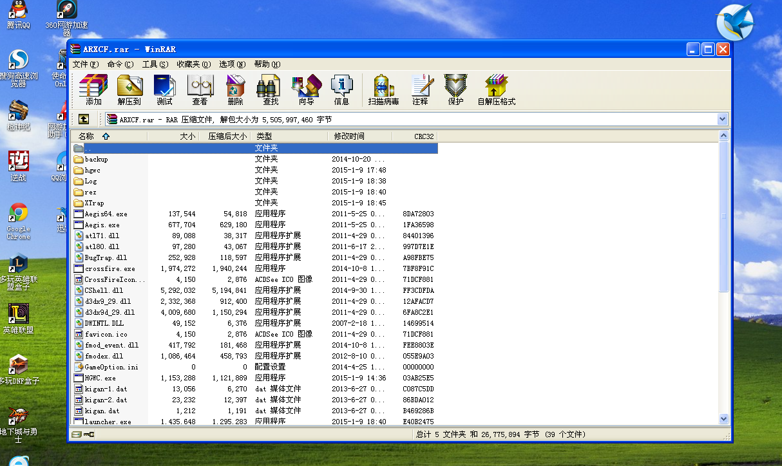The width and height of the screenshot is (782, 466).
Task: Select the GameOption.ini file
Action: [254, 367]
